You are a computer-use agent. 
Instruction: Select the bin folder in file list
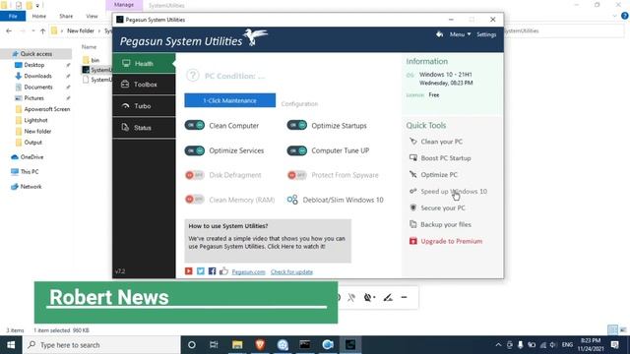tap(95, 60)
